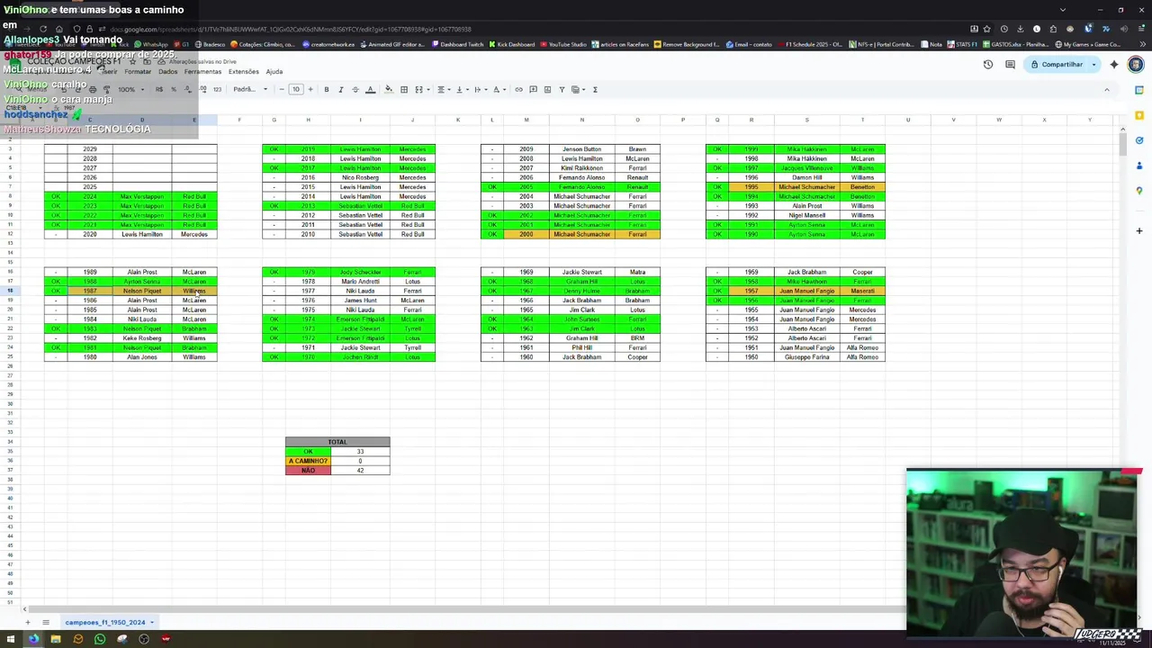Select the 'TOTAL' header cell
This screenshot has height=648, width=1152.
point(337,442)
